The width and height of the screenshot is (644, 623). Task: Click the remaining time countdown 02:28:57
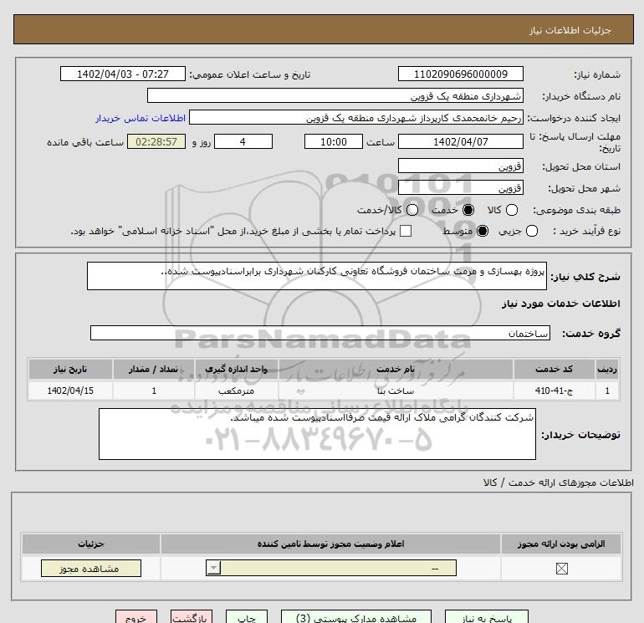[156, 141]
